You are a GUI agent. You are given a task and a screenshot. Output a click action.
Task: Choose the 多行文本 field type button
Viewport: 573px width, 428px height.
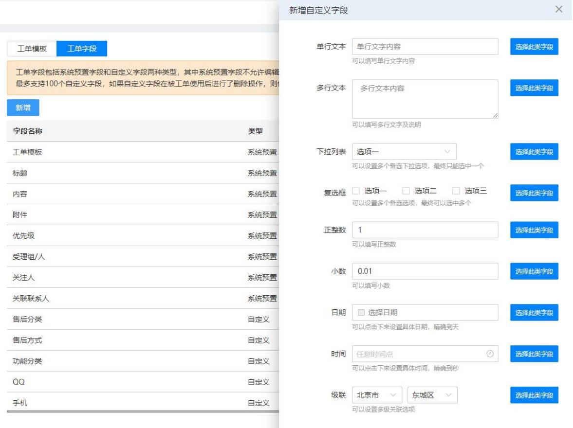click(x=534, y=88)
